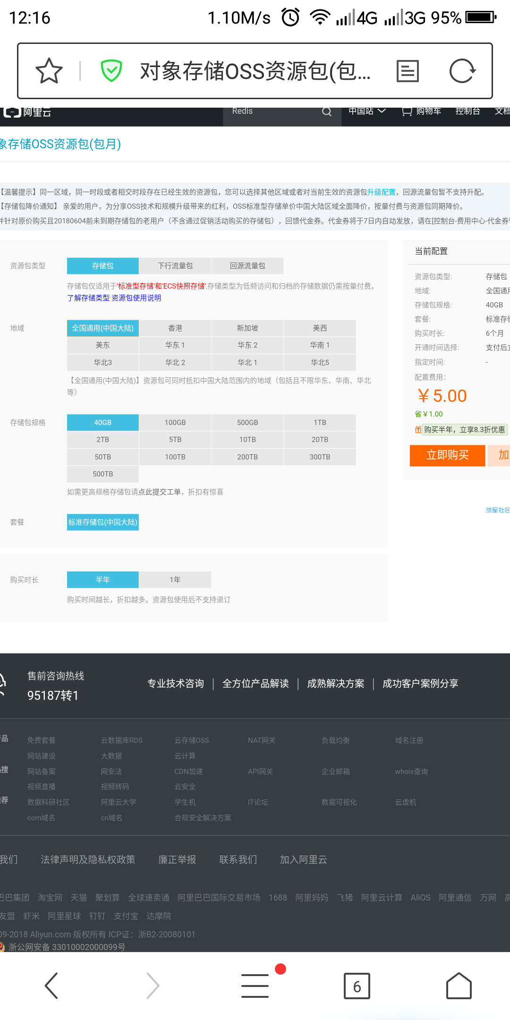Tap the bookmark star icon
Screen dimensions: 510x1020
(x=49, y=71)
